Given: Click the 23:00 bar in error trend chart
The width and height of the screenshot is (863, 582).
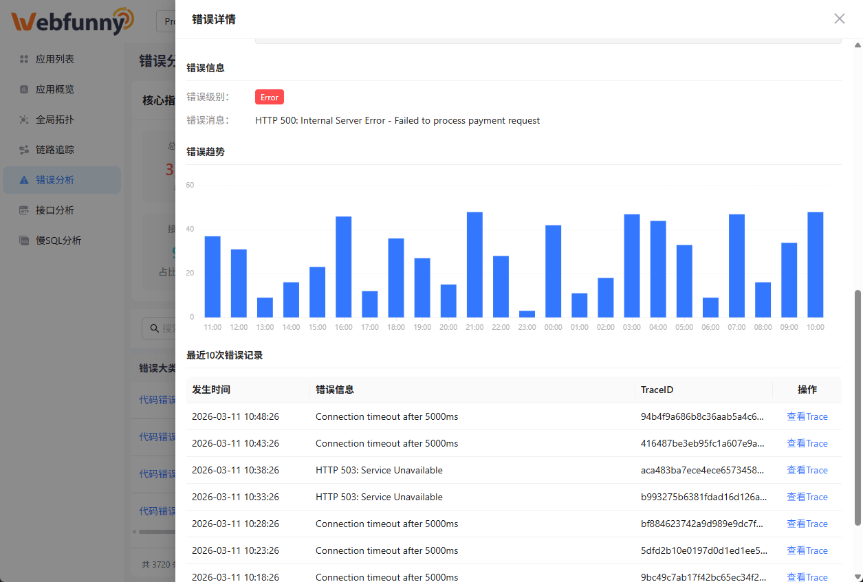Looking at the screenshot, I should coord(527,313).
